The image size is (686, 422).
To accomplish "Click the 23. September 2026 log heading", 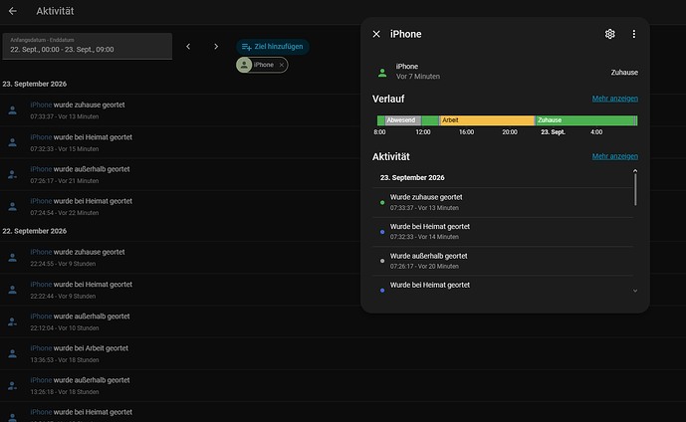I will click(35, 84).
